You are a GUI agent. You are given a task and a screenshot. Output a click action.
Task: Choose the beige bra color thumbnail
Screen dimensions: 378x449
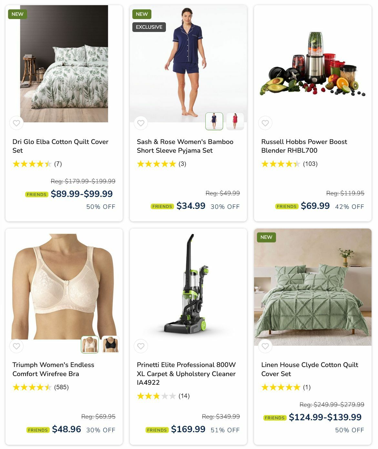[90, 344]
